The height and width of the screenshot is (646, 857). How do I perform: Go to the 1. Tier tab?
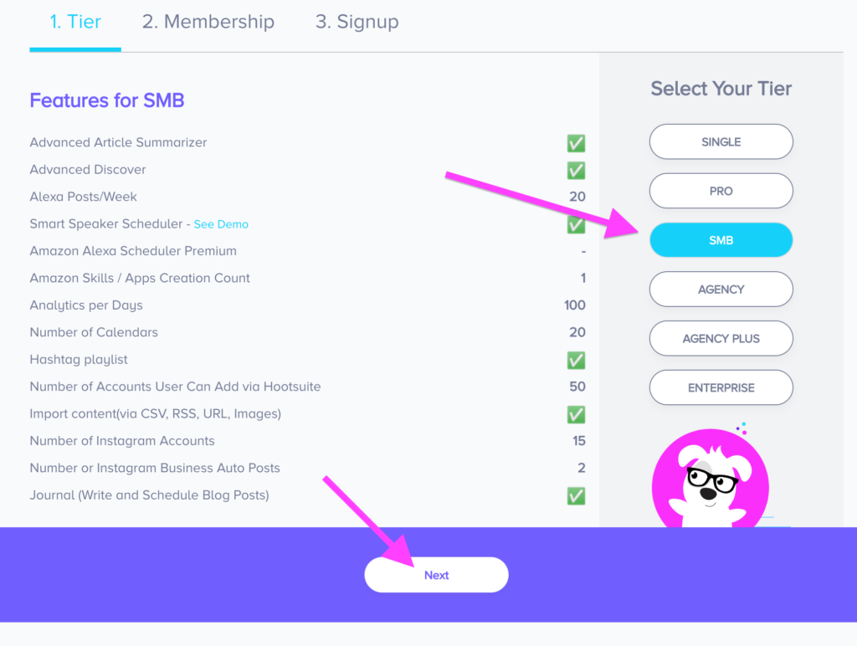click(x=75, y=22)
